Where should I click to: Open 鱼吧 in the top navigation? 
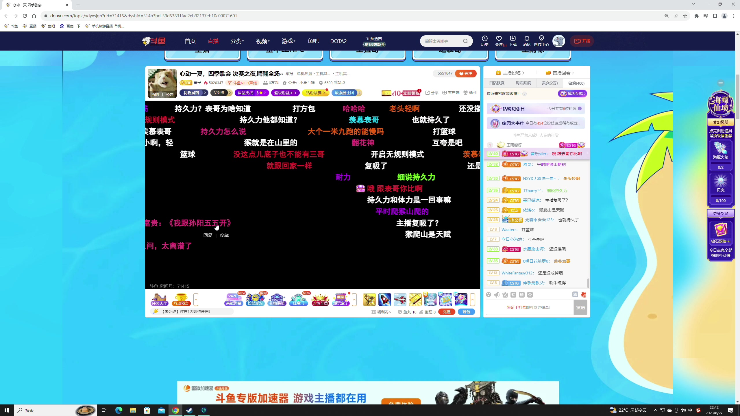(313, 41)
